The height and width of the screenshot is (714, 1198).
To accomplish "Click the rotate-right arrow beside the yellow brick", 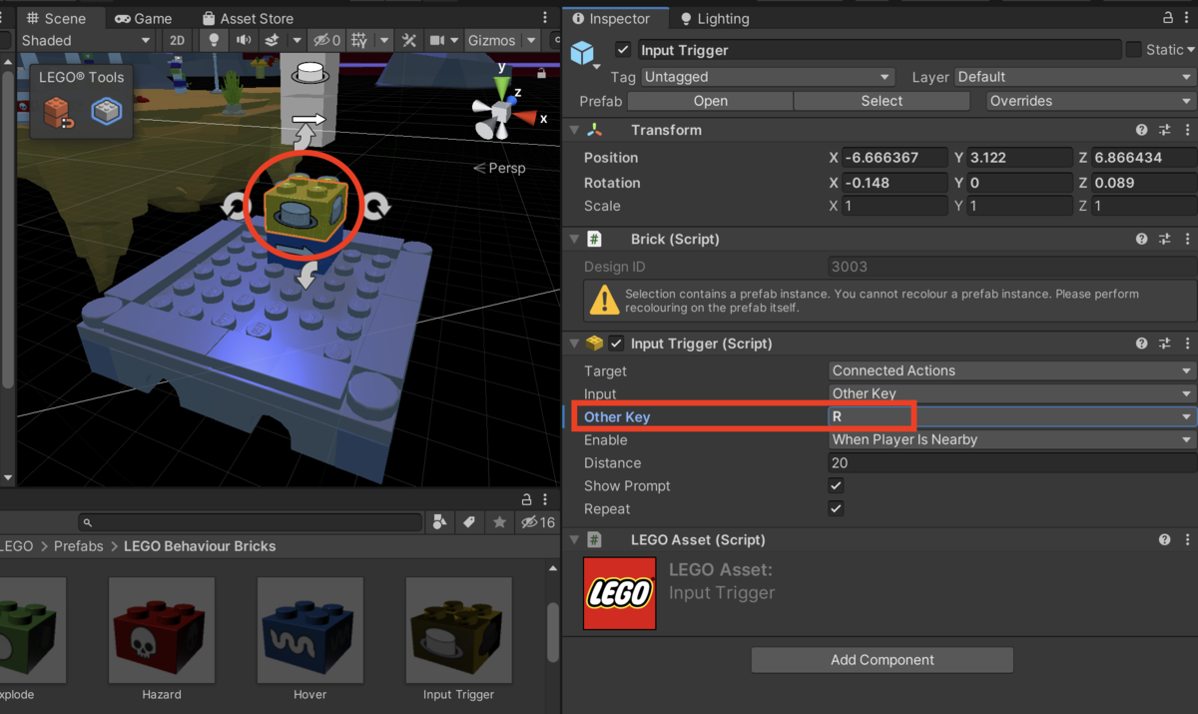I will pos(375,207).
